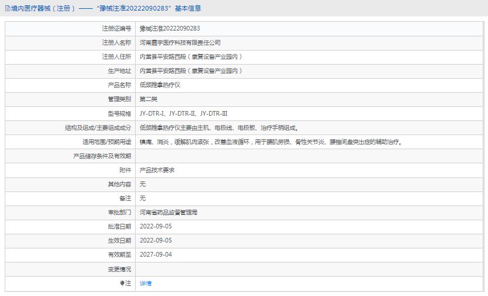Click the 有效期至 label
The width and height of the screenshot is (488, 296).
click(120, 255)
